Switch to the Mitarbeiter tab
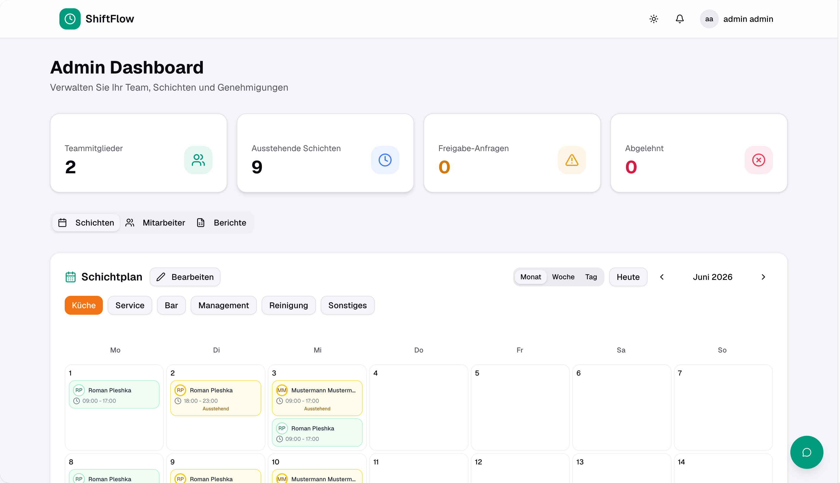Viewport: 840px width, 483px height. click(x=155, y=223)
